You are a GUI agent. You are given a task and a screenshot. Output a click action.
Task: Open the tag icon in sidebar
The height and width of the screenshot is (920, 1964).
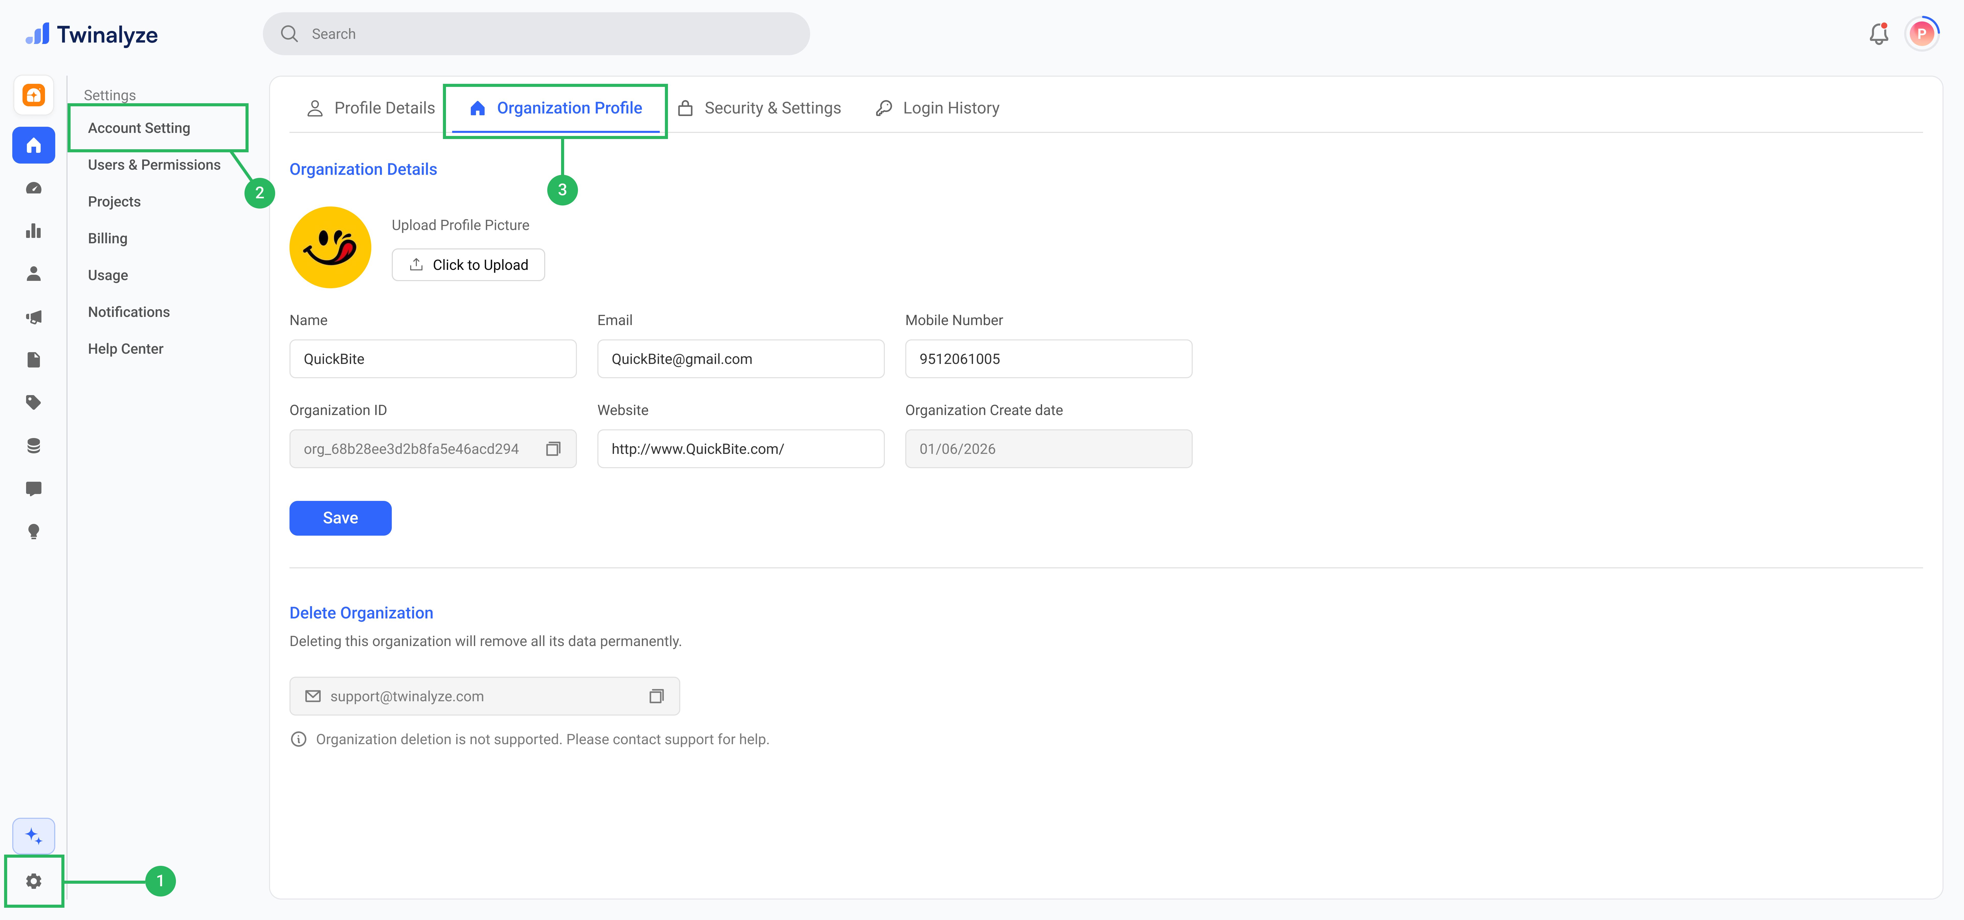[x=34, y=402]
